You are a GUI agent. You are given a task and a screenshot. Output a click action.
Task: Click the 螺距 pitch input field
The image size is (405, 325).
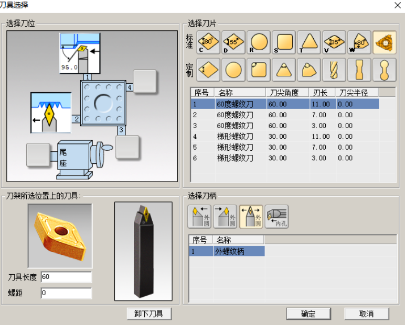(x=66, y=293)
